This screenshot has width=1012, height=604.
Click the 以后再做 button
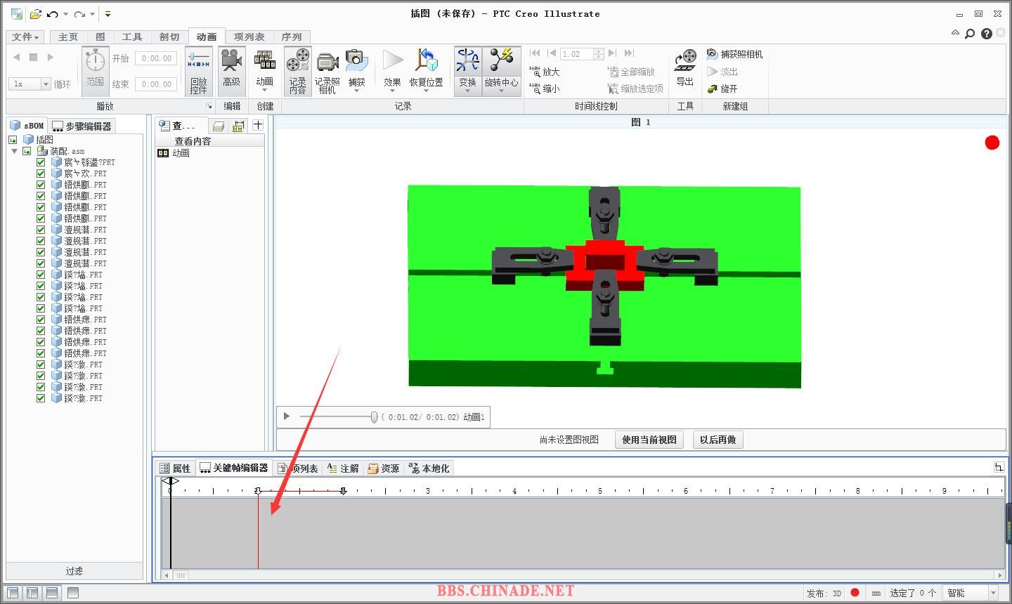718,440
